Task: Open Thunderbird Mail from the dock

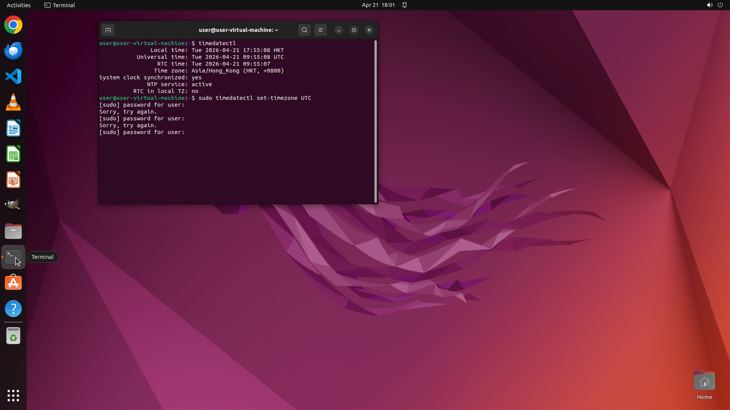Action: pos(13,51)
